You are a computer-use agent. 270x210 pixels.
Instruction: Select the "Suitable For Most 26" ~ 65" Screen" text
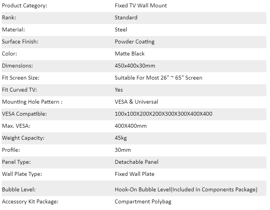click(158, 78)
